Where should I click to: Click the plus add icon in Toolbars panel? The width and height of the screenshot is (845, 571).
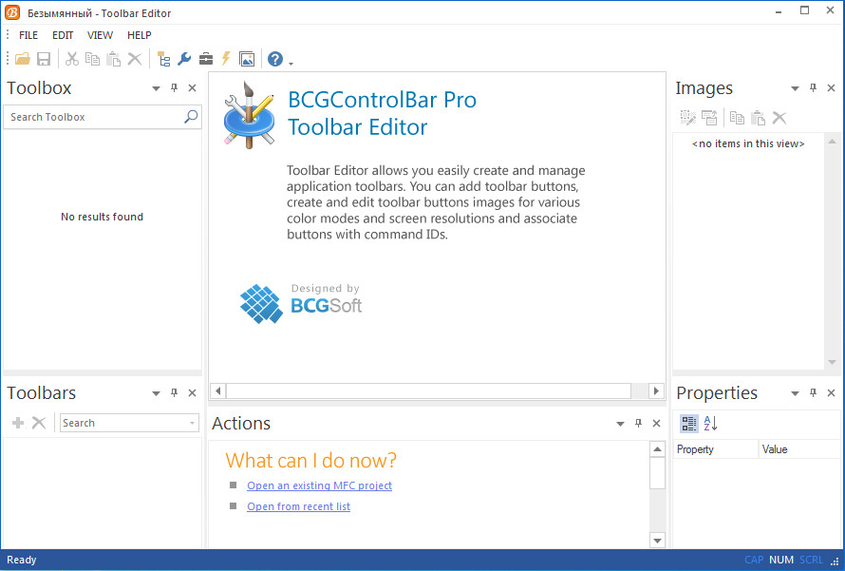point(18,423)
